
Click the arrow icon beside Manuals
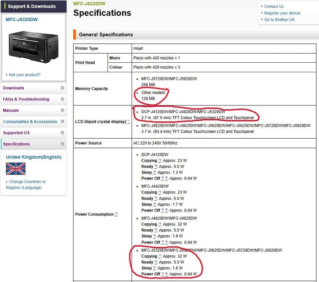(62, 110)
